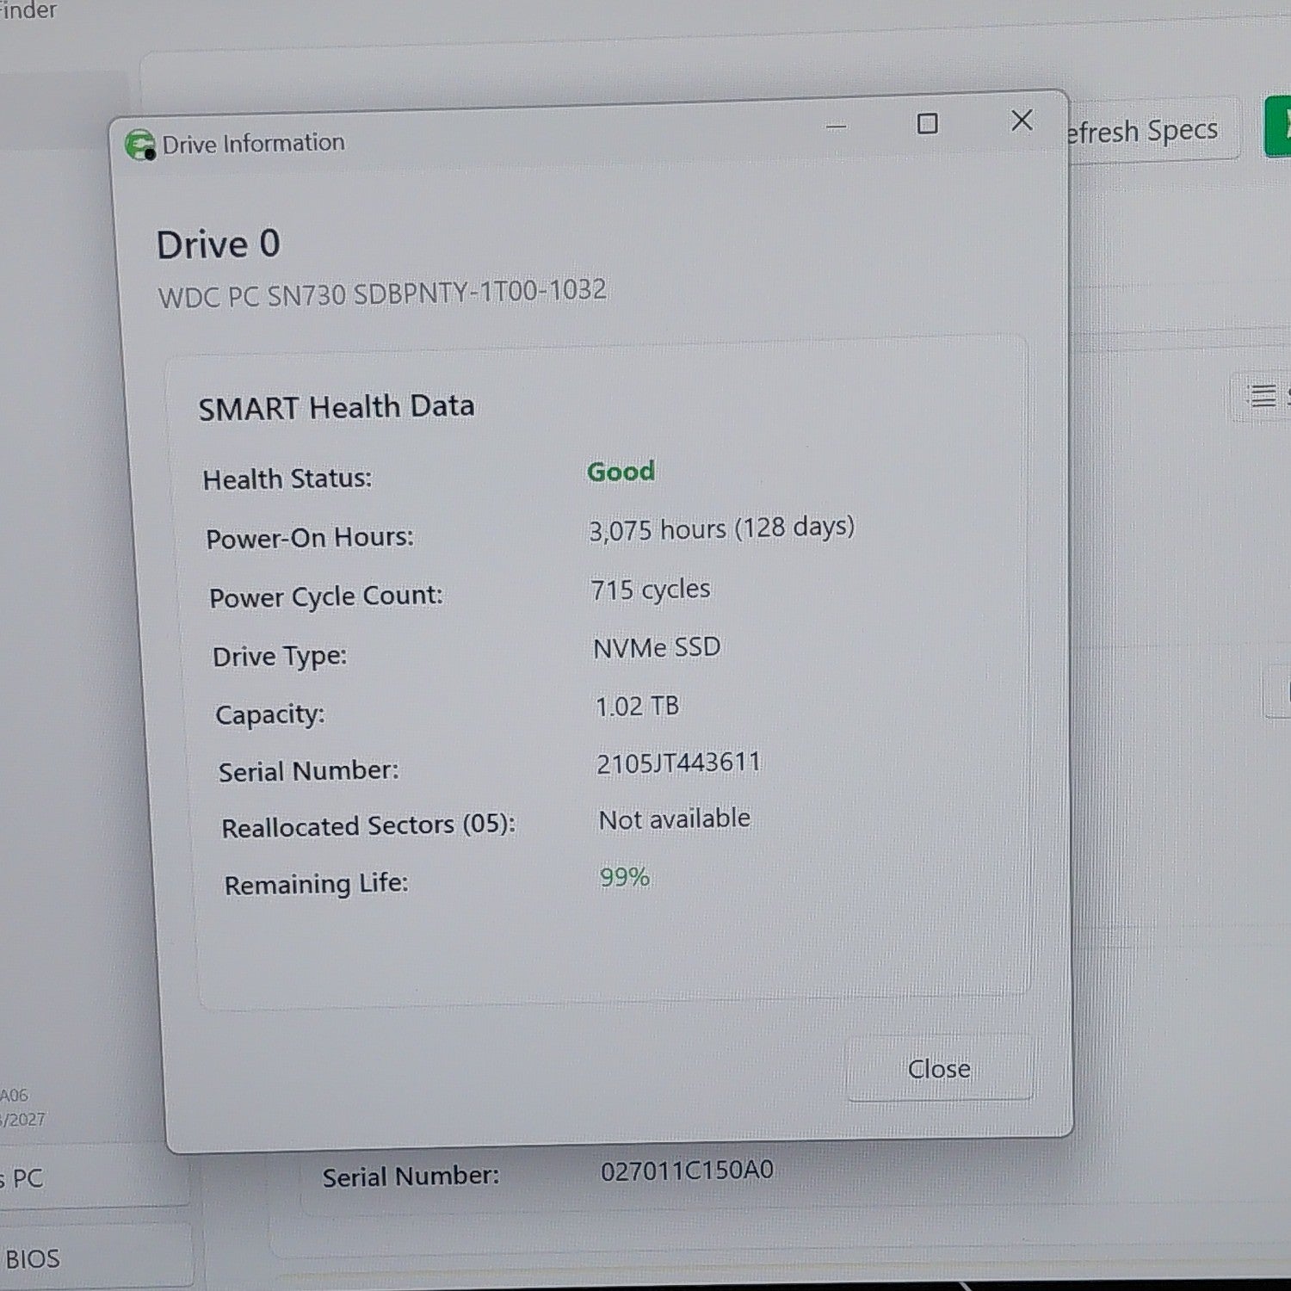Click the serial value "2105JT443611"

679,763
